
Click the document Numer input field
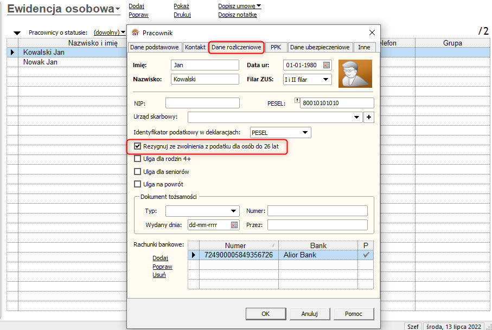[317, 211]
